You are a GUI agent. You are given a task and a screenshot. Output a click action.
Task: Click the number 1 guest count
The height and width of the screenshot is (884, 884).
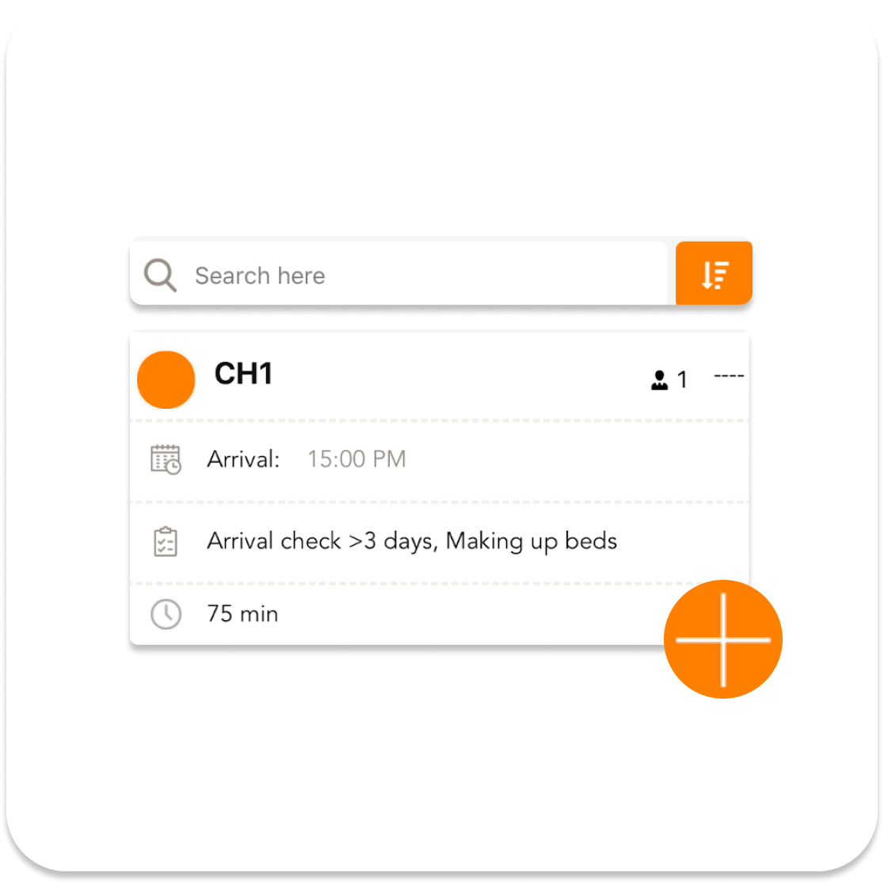point(682,380)
